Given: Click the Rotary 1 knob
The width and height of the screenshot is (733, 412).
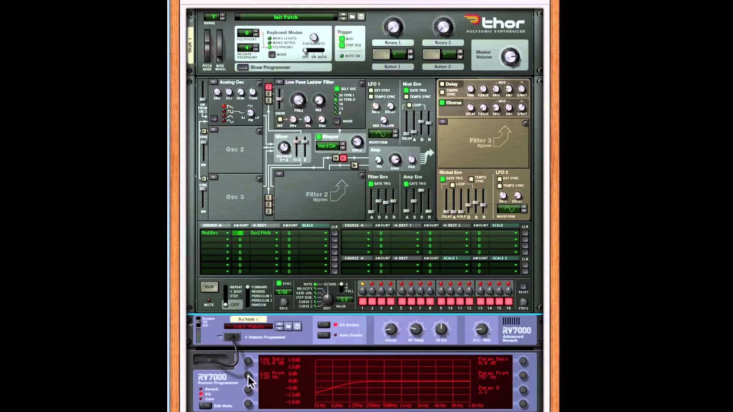Looking at the screenshot, I should click(x=393, y=26).
